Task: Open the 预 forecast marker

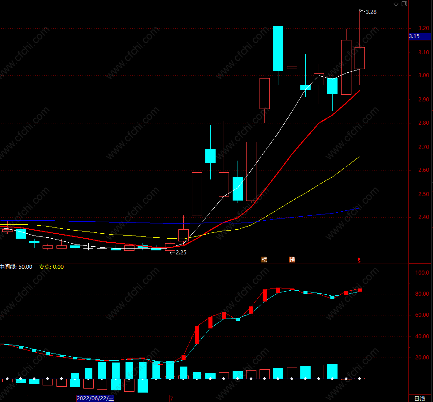Action: [x=292, y=259]
